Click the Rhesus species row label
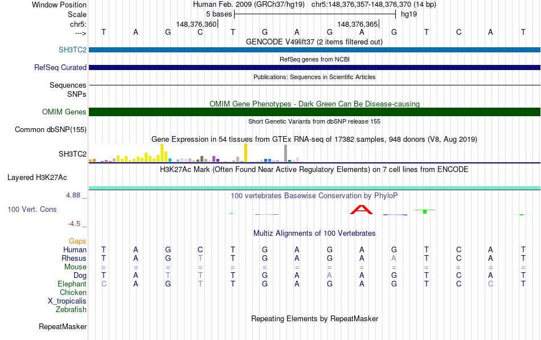This screenshot has height=340, width=541. pos(74,258)
